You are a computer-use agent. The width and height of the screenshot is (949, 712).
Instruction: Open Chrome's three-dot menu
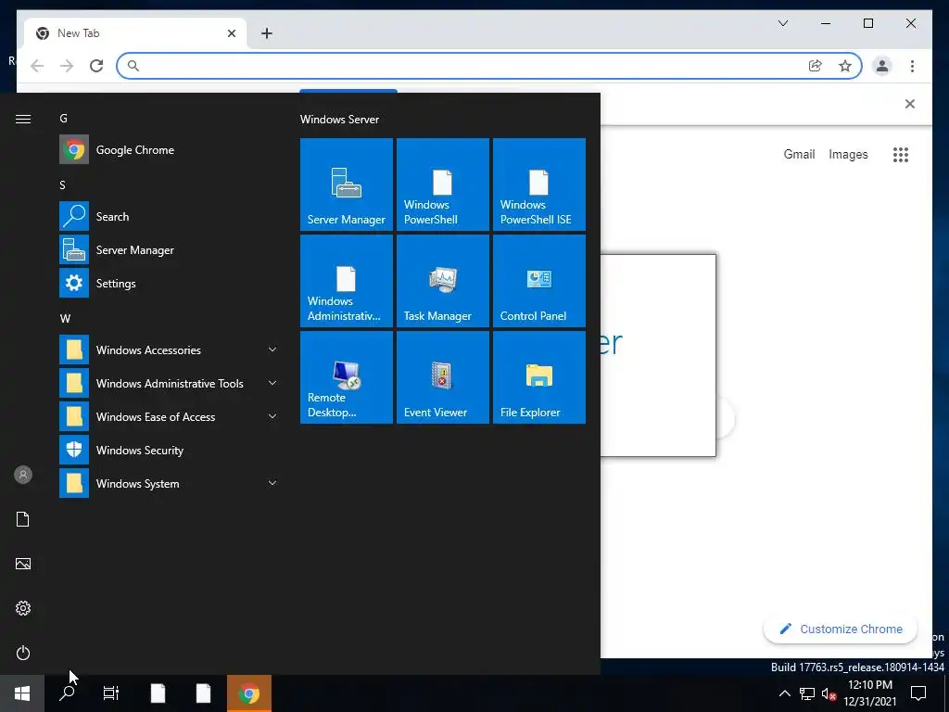point(912,66)
